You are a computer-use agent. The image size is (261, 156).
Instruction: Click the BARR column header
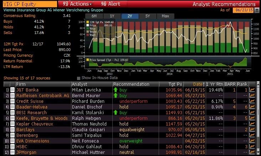point(230,84)
